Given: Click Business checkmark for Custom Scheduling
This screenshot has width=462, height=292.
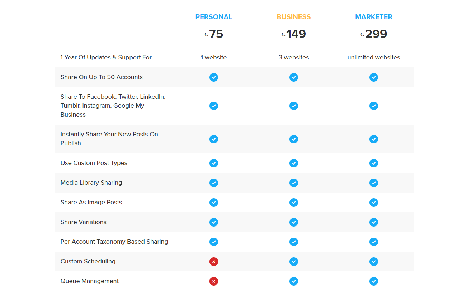Looking at the screenshot, I should coord(294,262).
